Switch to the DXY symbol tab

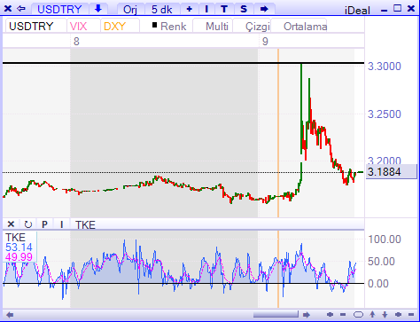115,27
